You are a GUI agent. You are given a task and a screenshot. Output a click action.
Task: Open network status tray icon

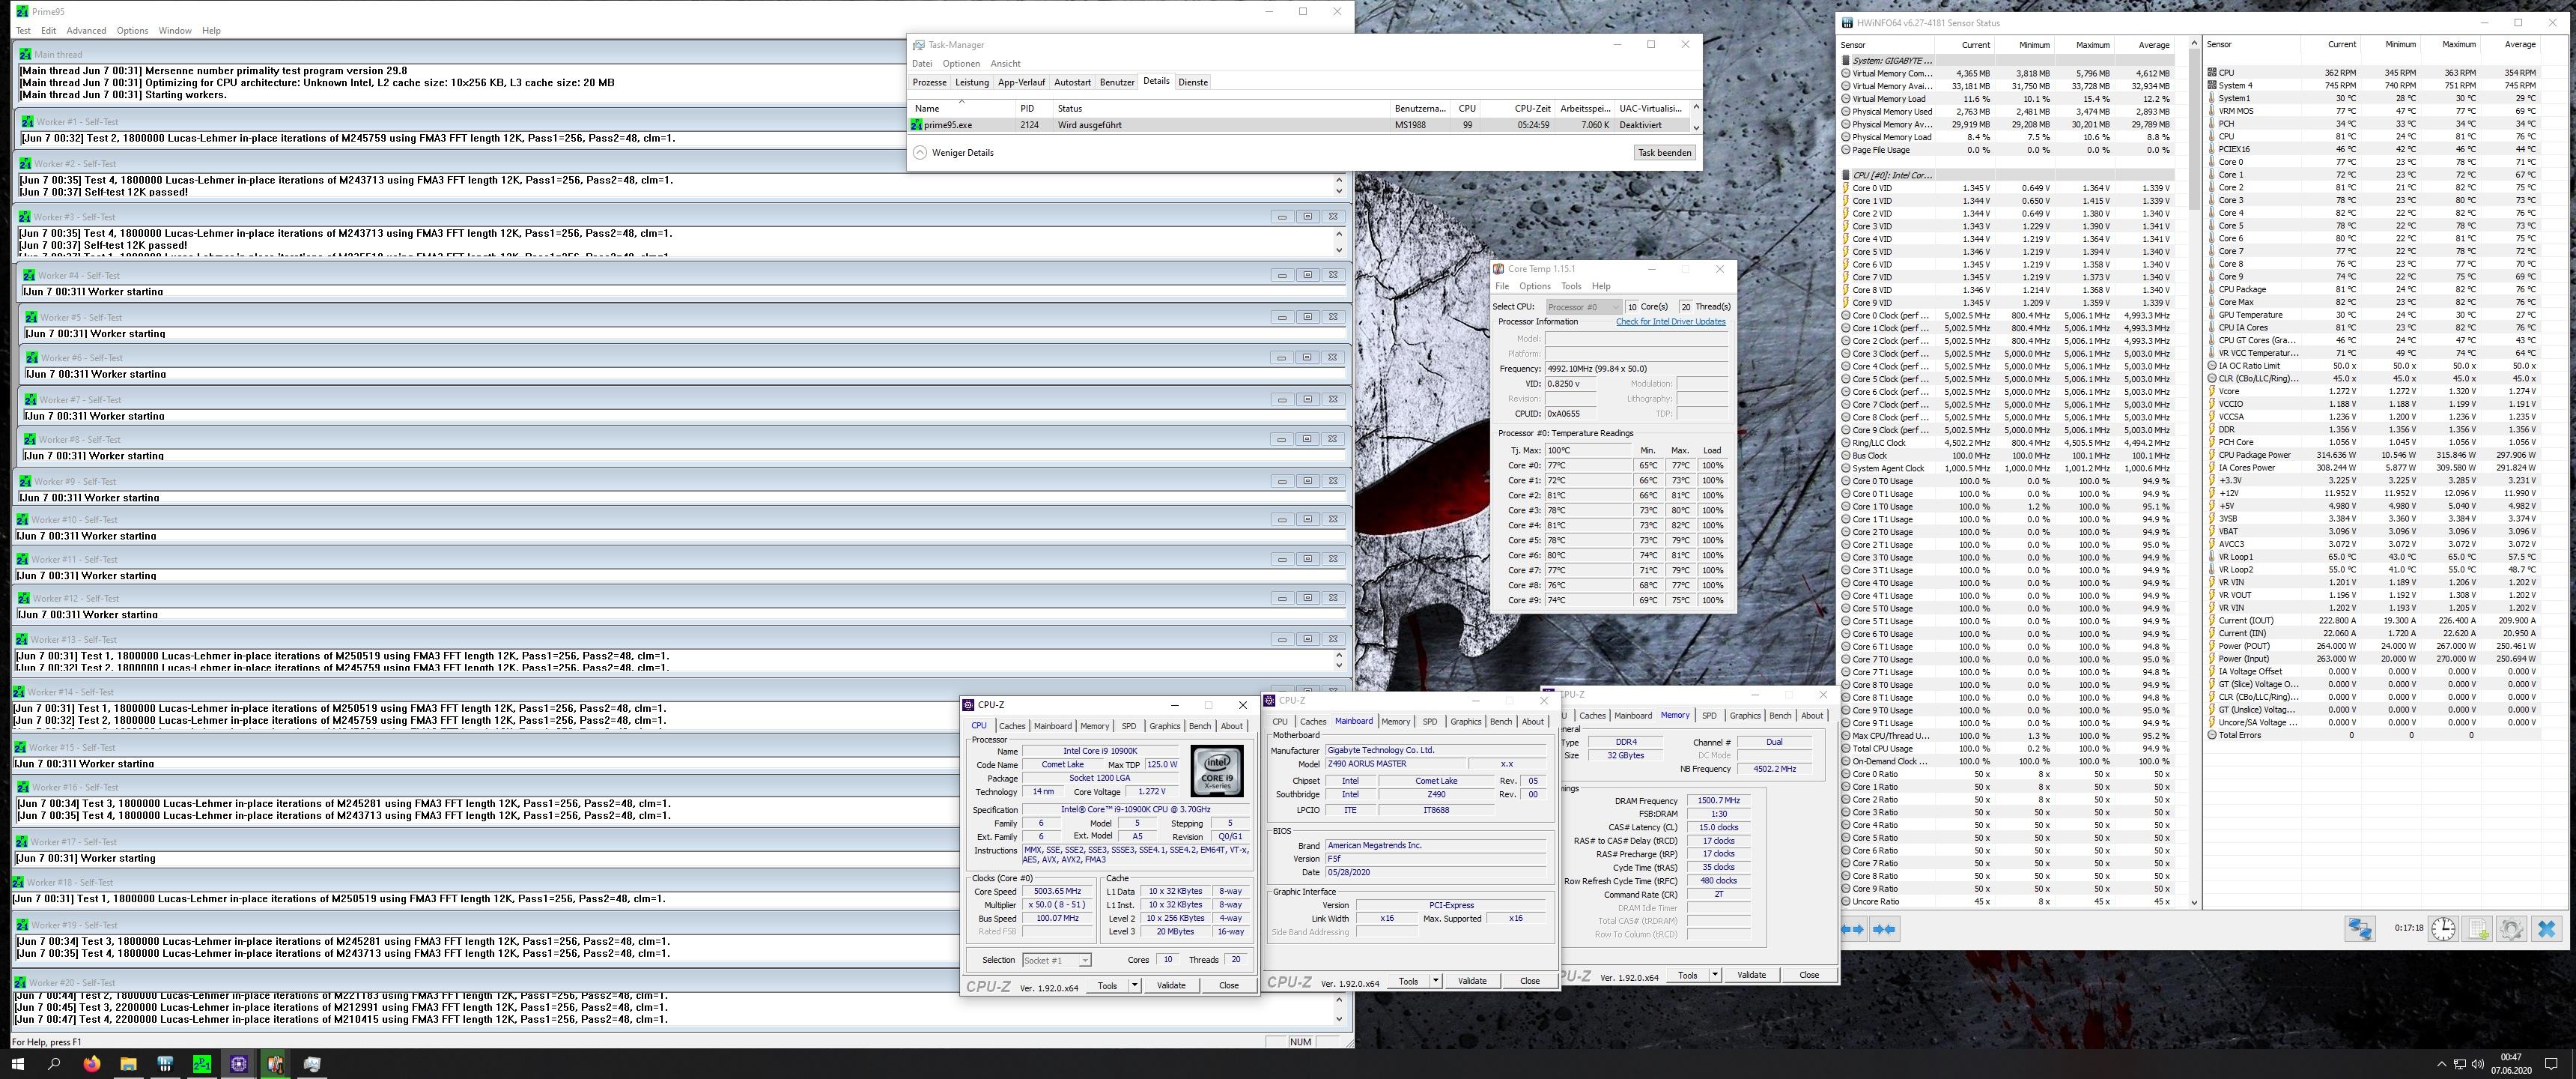[2460, 1064]
